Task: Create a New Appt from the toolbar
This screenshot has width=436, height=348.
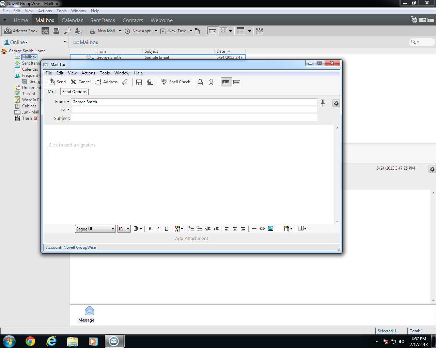Action: [138, 31]
